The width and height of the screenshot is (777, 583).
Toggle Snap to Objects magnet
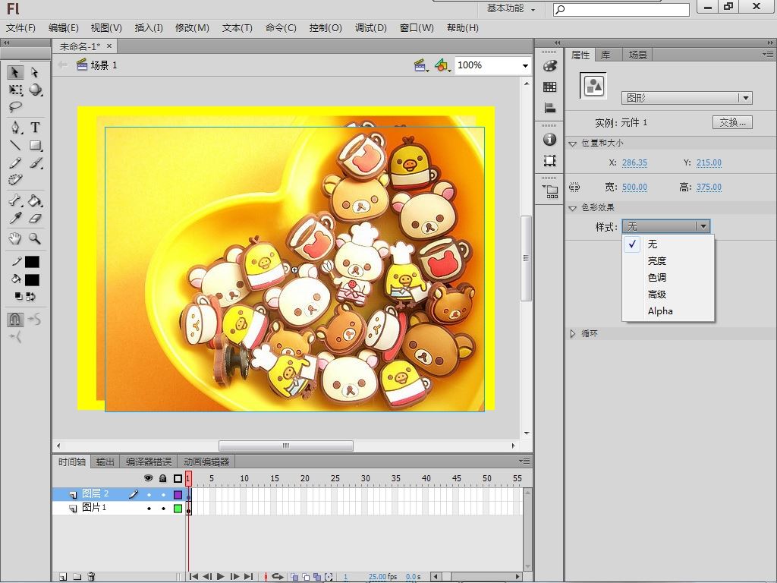tap(15, 320)
